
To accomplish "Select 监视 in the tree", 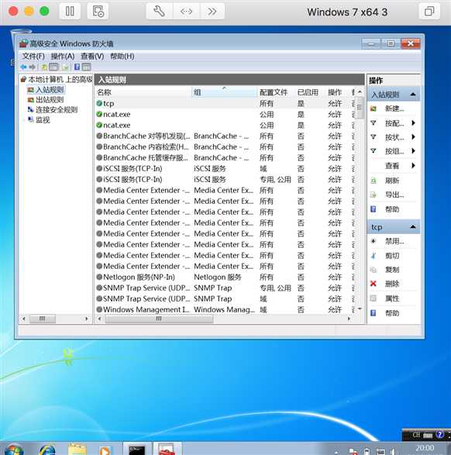I will click(43, 119).
